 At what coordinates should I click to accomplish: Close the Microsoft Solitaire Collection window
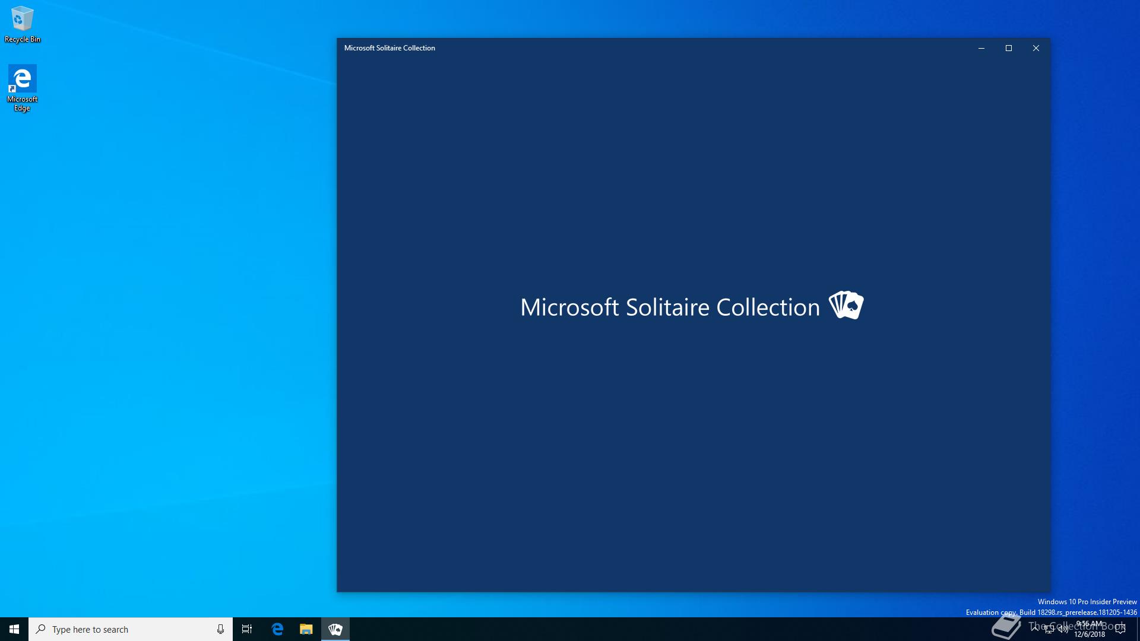(1036, 48)
